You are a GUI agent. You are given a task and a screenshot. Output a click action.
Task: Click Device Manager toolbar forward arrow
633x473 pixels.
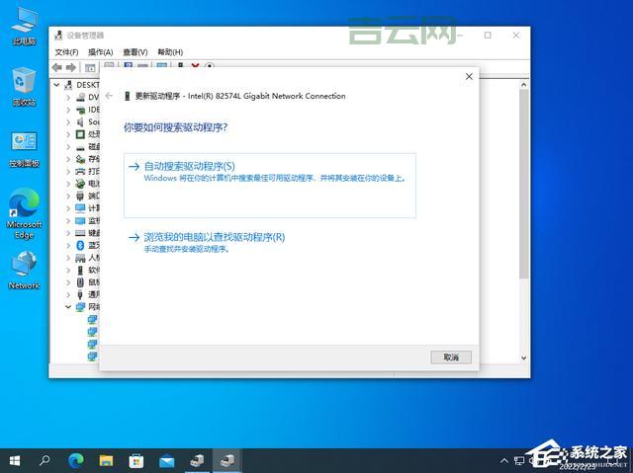[71, 67]
